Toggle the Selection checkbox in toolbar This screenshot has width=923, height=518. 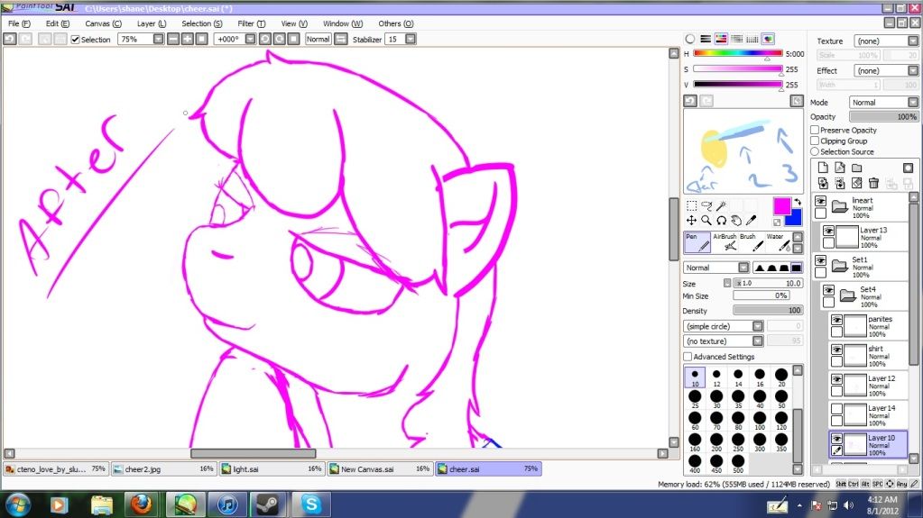coord(76,40)
